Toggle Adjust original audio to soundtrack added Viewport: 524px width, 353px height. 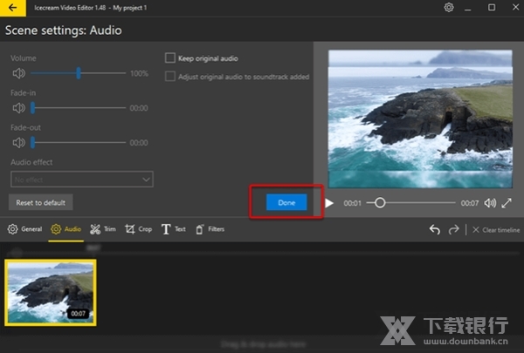click(169, 77)
